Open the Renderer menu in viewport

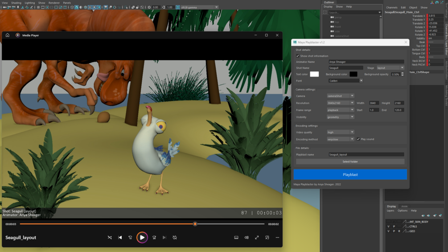coord(54,3)
